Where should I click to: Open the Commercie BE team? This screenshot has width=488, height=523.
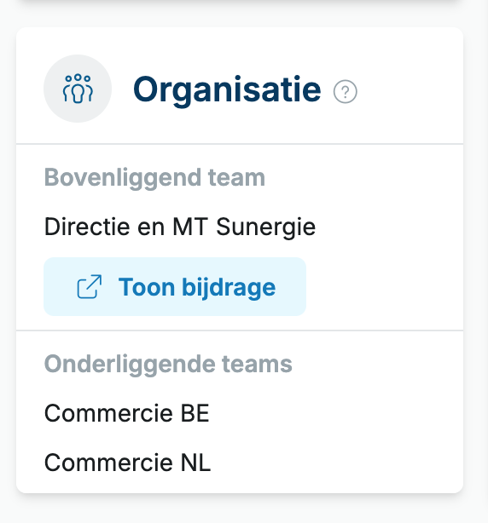[127, 413]
